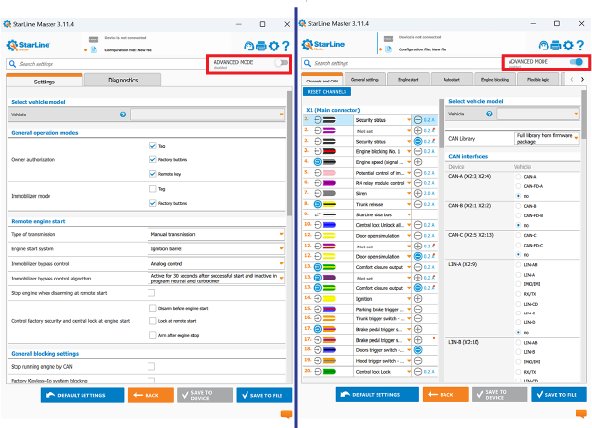Screen dimensions: 592x428
Task: Open support headset icon in left window
Action: coord(248,46)
